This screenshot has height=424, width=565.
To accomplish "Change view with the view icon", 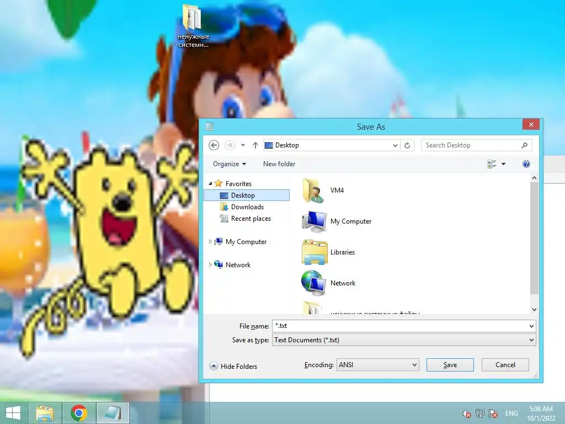I will 492,164.
